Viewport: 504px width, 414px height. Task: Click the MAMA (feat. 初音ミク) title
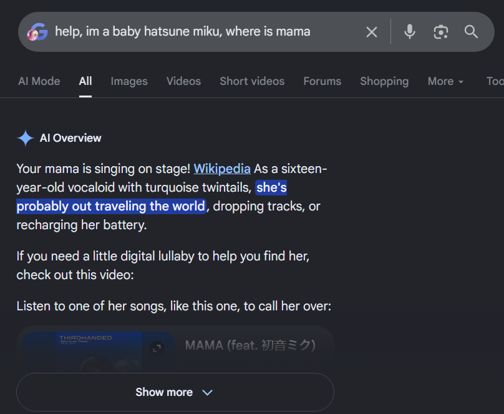pos(250,345)
